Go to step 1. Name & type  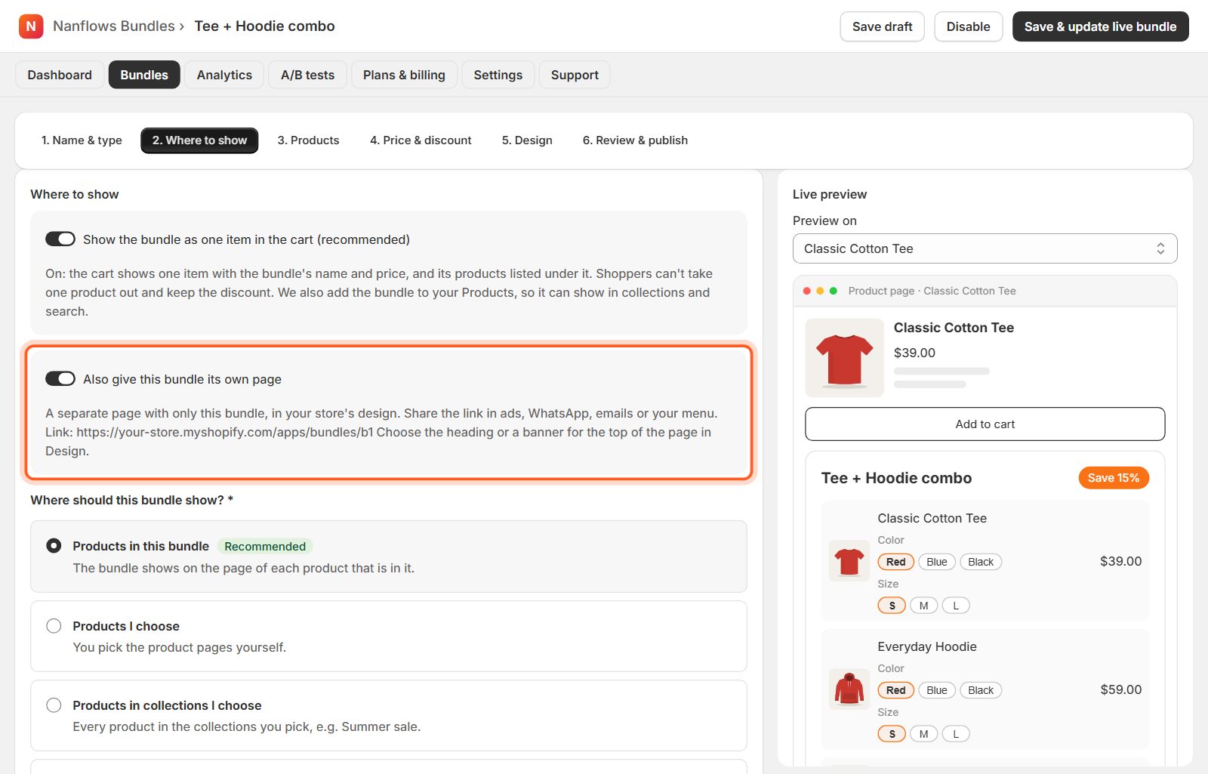82,140
